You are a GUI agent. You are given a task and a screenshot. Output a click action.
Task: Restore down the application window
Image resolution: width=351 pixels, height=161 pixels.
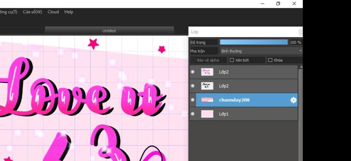click(278, 3)
